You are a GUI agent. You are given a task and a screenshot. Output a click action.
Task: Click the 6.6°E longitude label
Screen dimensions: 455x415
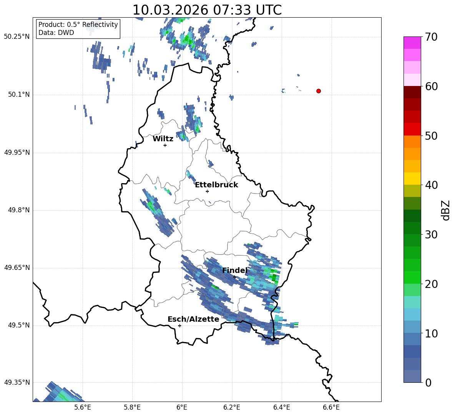pyautogui.click(x=331, y=407)
